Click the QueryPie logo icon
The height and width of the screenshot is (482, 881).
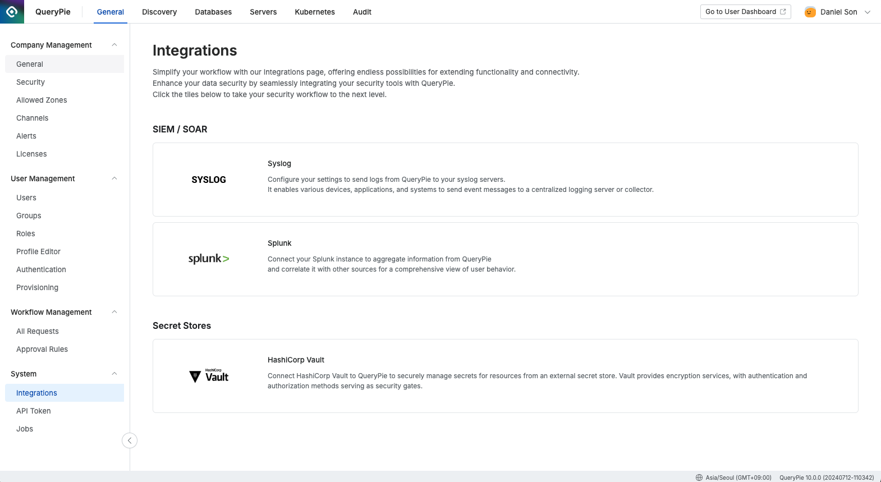coord(12,12)
